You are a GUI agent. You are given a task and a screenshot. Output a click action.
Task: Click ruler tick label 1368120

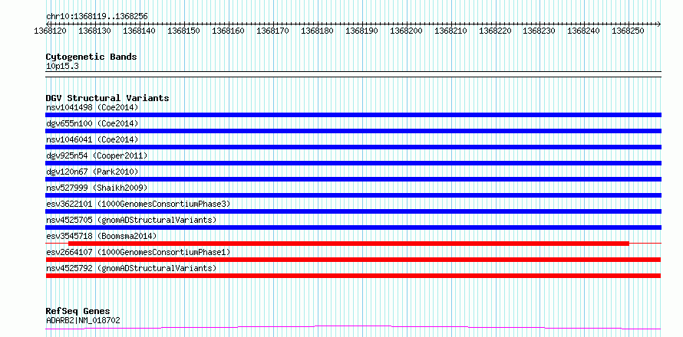(51, 31)
